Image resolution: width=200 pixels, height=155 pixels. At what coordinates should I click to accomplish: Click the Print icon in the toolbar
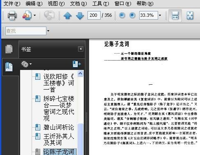12,15
